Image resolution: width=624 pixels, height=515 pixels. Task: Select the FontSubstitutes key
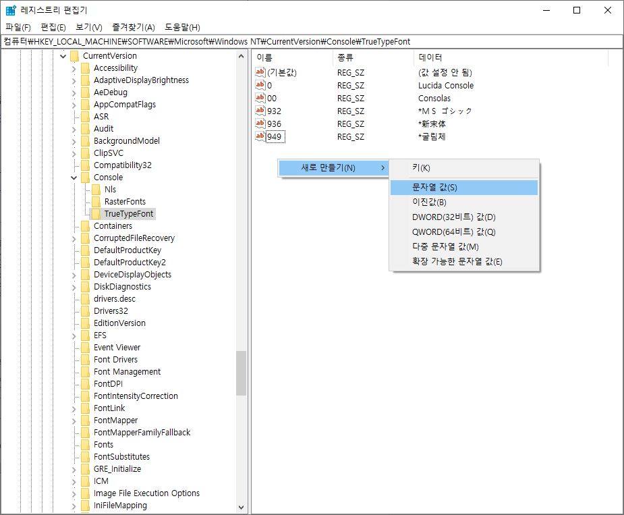point(122,457)
